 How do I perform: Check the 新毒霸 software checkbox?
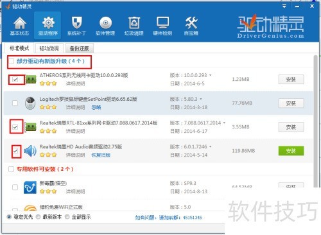tap(15, 187)
